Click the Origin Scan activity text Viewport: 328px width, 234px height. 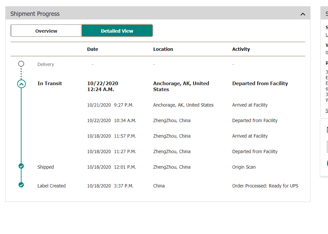coord(244,167)
